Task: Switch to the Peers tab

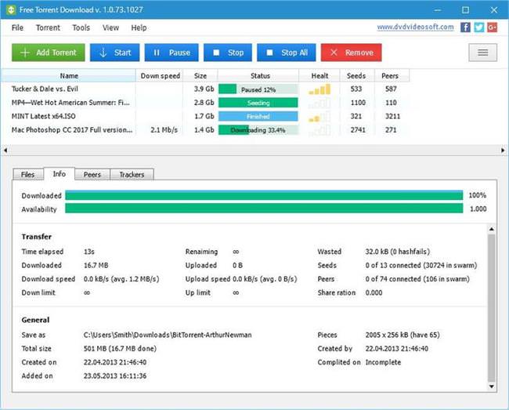Action: click(x=92, y=175)
